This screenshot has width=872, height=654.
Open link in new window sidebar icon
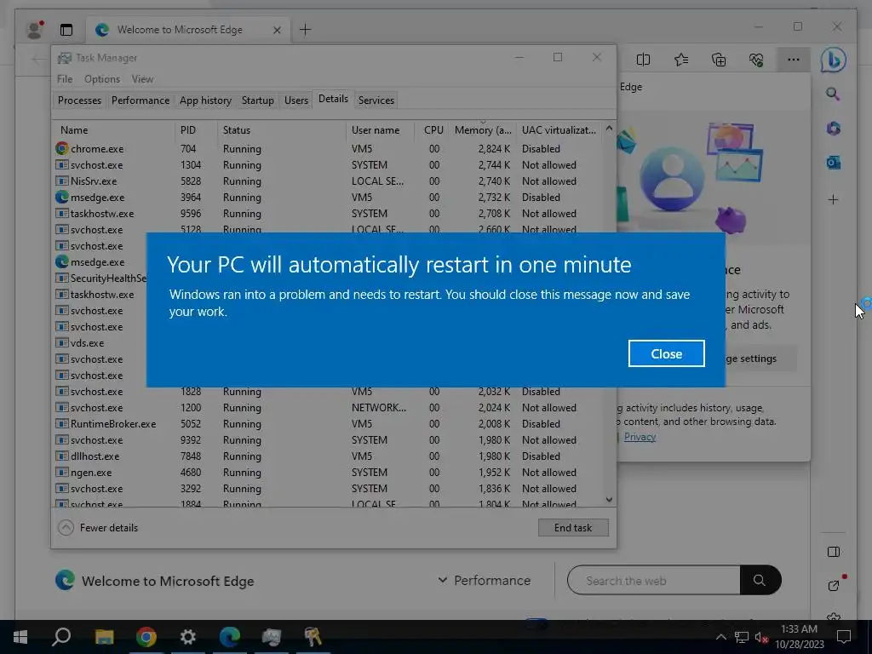835,584
